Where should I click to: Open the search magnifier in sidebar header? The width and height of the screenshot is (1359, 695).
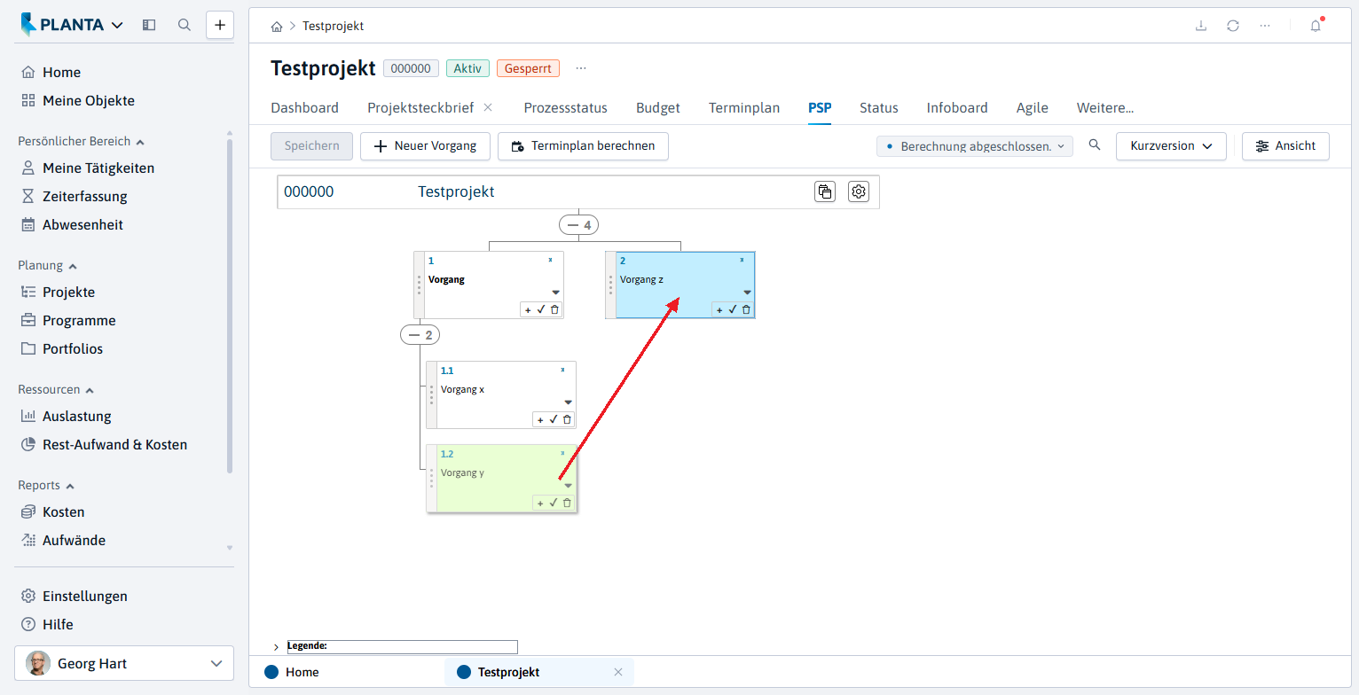185,25
